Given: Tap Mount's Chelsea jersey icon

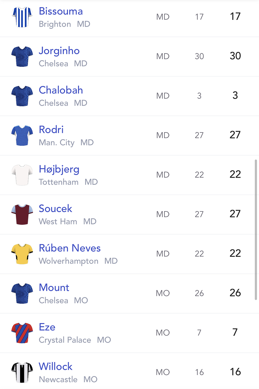Looking at the screenshot, I should pos(22,293).
